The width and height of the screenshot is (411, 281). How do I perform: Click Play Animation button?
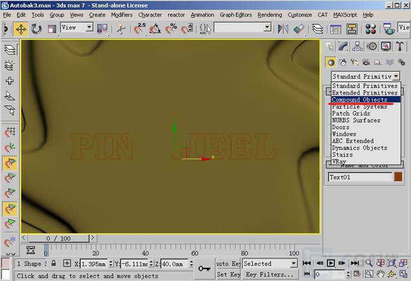click(331, 263)
